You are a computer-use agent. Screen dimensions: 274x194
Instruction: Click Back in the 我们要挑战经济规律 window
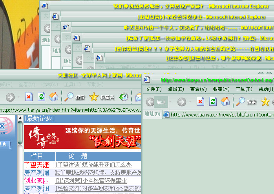(47, 28)
